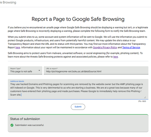Focus the URL to report input field

(96, 70)
